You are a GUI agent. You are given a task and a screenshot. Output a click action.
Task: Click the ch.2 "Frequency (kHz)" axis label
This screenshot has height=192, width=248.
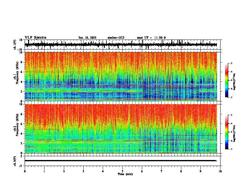(x=17, y=125)
